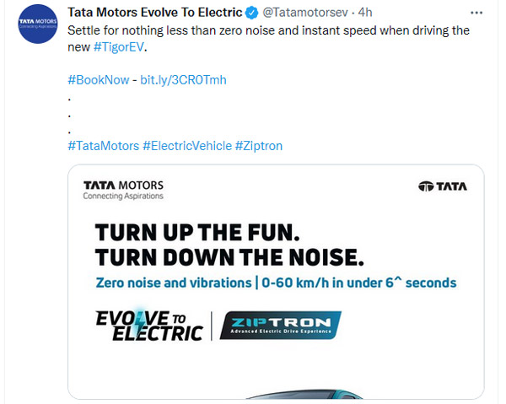The width and height of the screenshot is (506, 404).
Task: Open the Tata Motors Evolve To Electric profile name
Action: click(153, 13)
